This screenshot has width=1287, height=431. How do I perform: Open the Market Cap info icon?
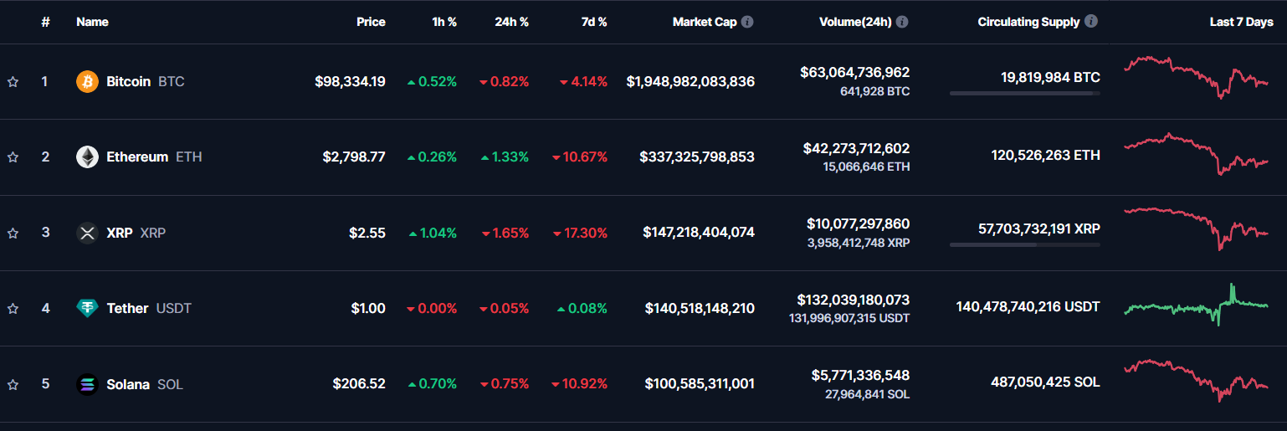point(747,22)
